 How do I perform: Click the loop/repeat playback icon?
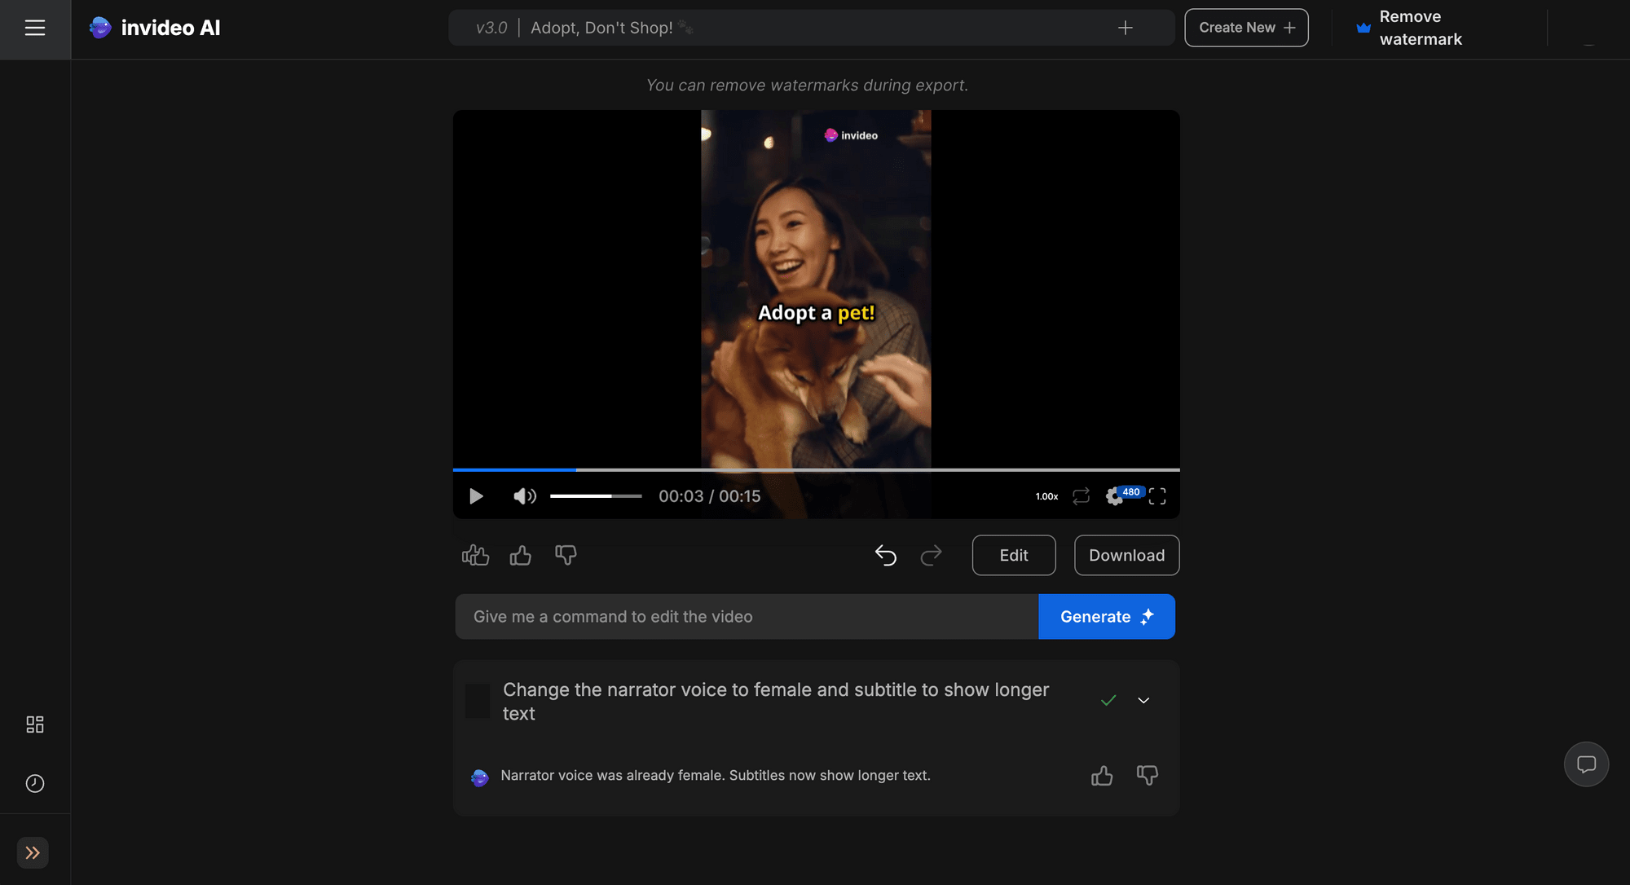pos(1080,495)
